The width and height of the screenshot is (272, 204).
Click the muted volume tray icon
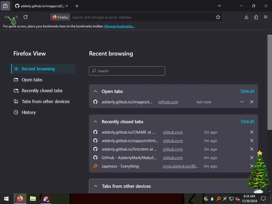(237, 199)
